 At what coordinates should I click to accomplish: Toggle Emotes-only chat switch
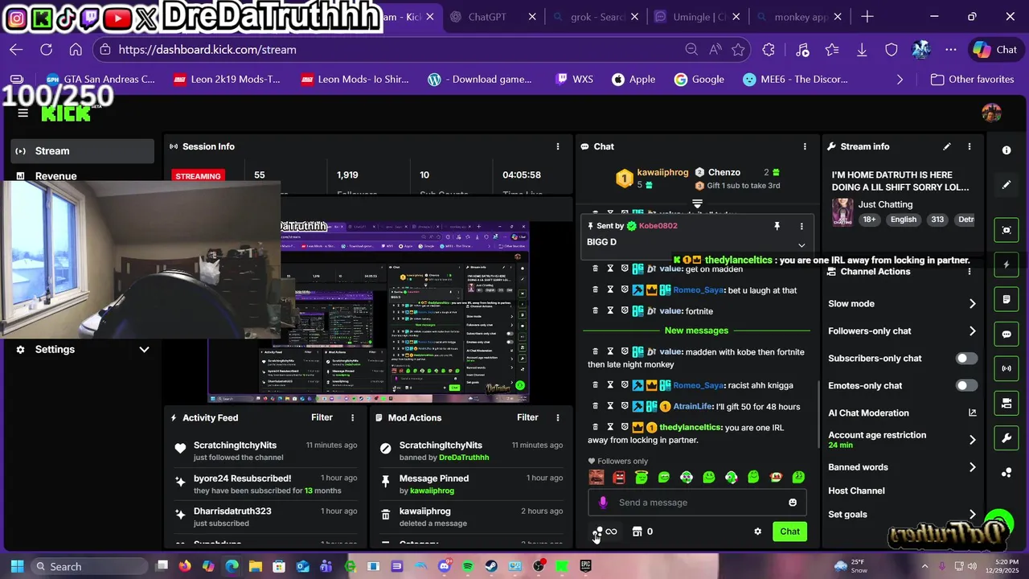966,386
